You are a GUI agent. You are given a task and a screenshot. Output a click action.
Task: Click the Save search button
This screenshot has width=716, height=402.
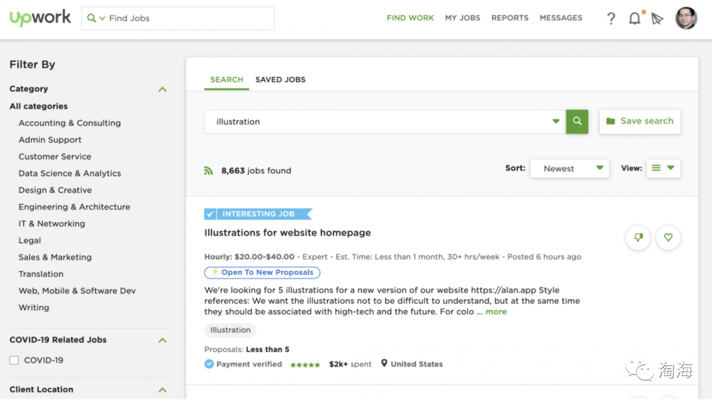coord(640,121)
